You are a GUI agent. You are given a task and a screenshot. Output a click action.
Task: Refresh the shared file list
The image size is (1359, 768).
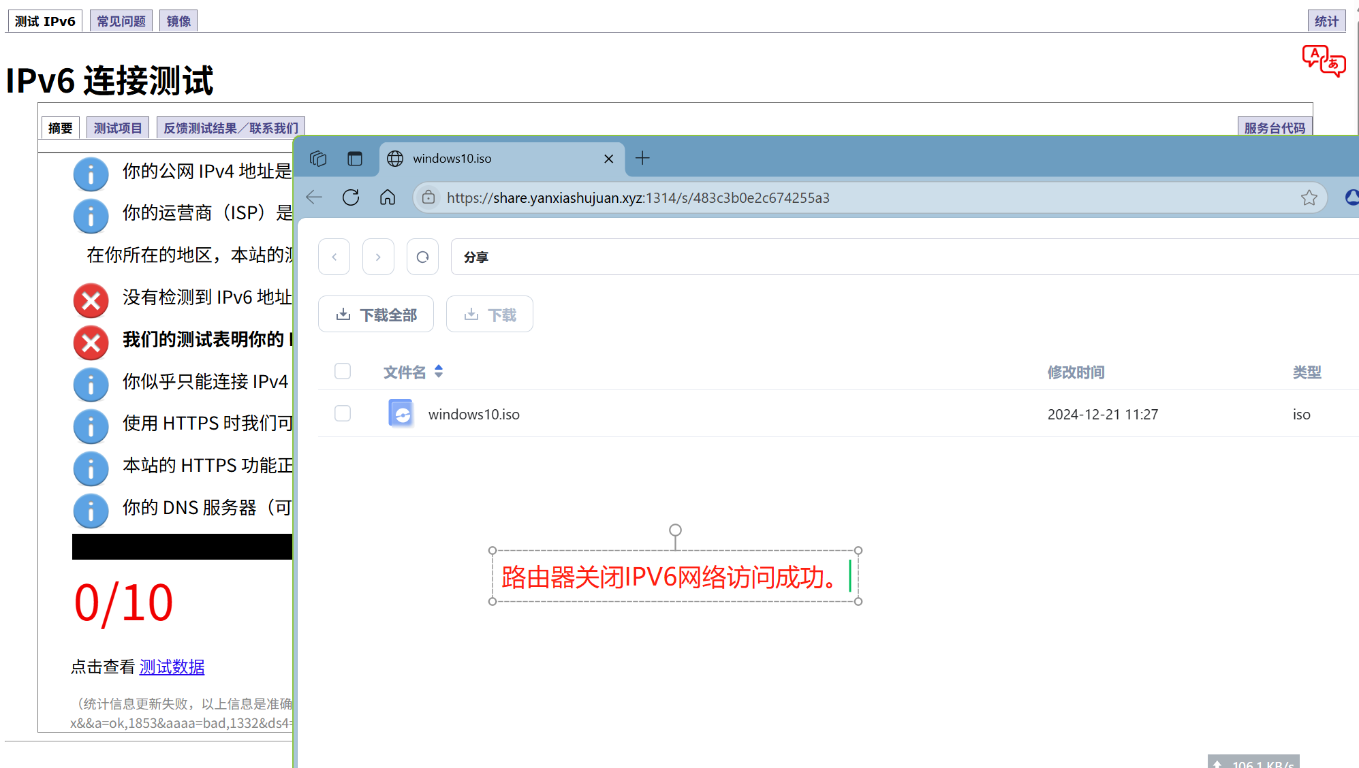click(x=422, y=257)
